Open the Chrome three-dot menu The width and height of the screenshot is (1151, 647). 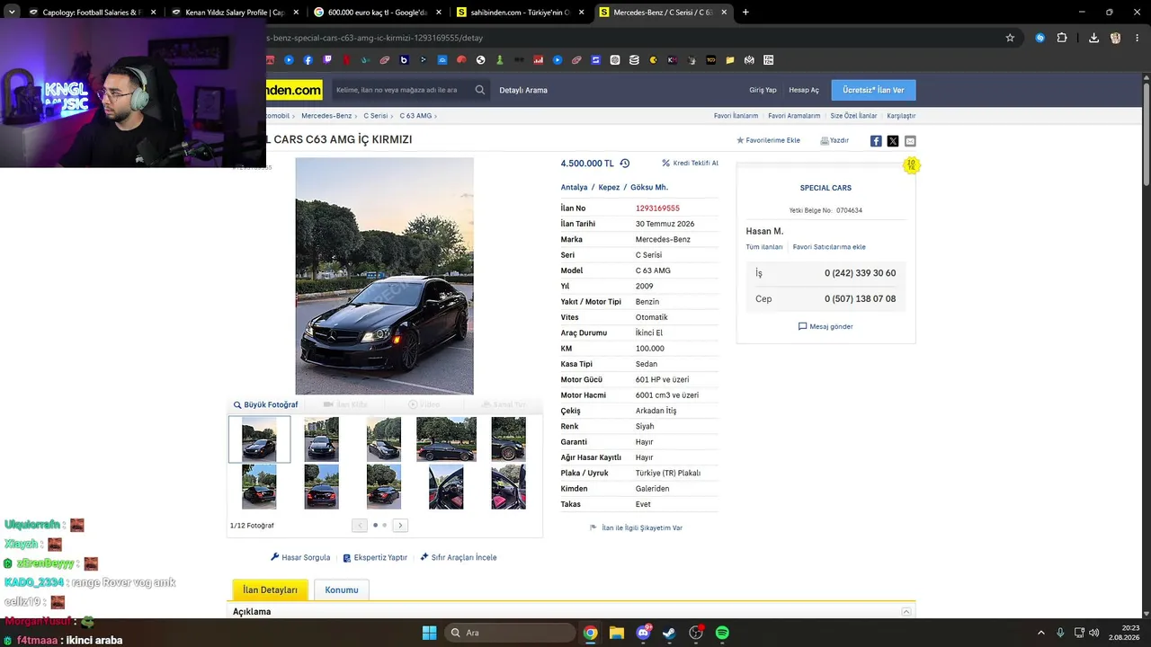tap(1138, 38)
